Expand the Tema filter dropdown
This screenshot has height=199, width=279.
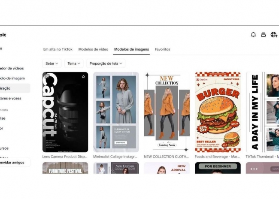click(x=74, y=63)
